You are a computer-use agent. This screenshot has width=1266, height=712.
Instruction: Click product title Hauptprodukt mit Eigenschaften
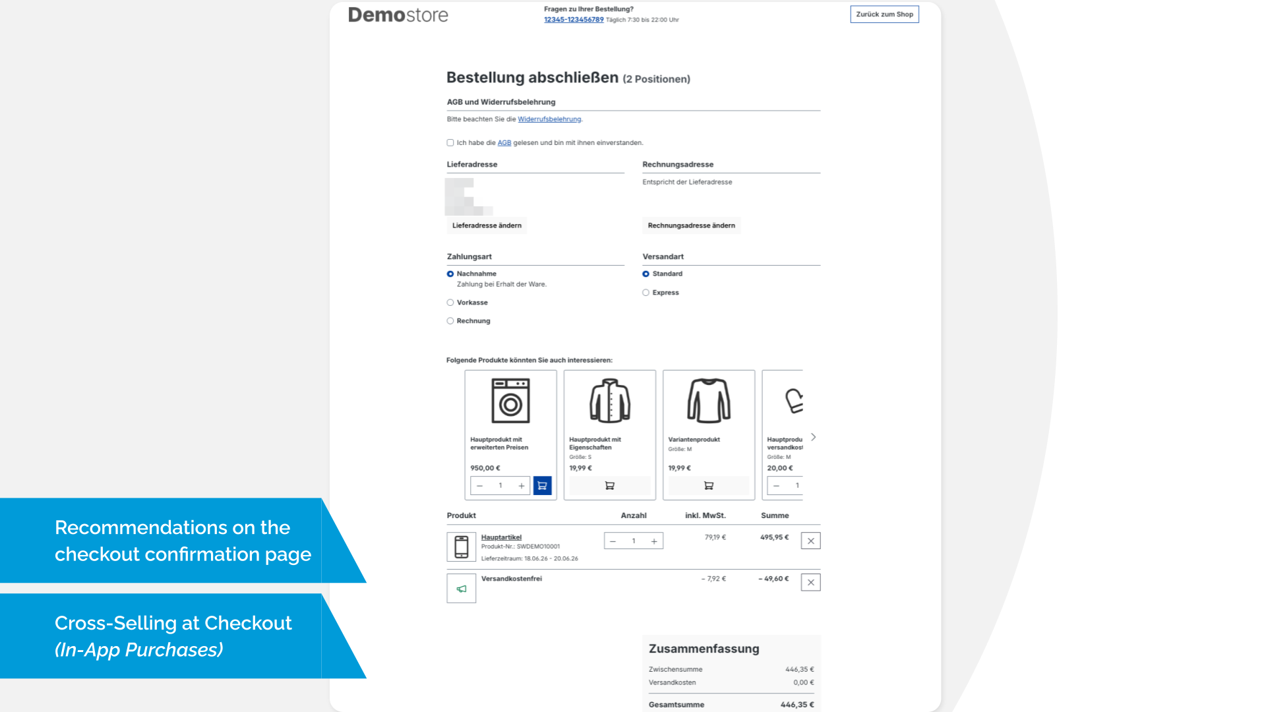(x=595, y=444)
